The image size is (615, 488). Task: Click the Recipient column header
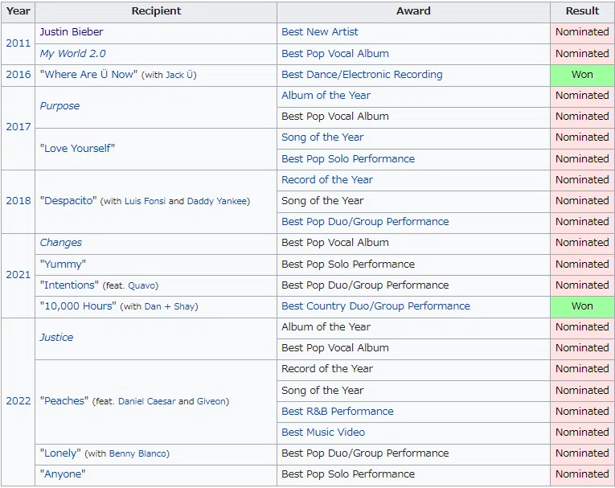click(156, 11)
